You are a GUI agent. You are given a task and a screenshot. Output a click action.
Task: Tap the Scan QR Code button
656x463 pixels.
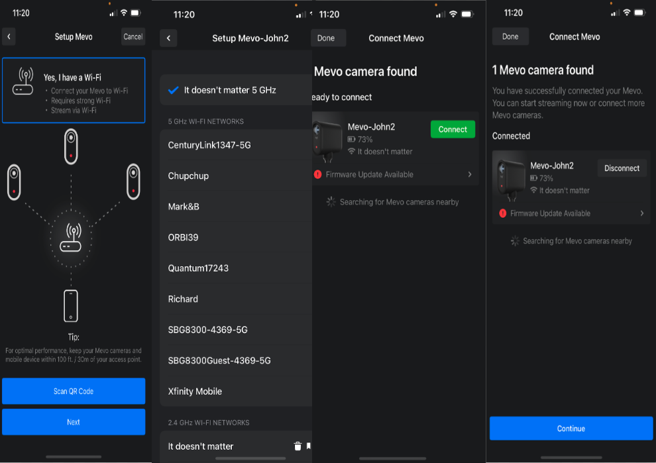[x=73, y=391]
